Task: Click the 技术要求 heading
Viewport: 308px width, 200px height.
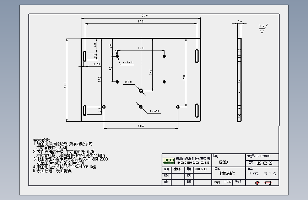Action: pos(42,140)
